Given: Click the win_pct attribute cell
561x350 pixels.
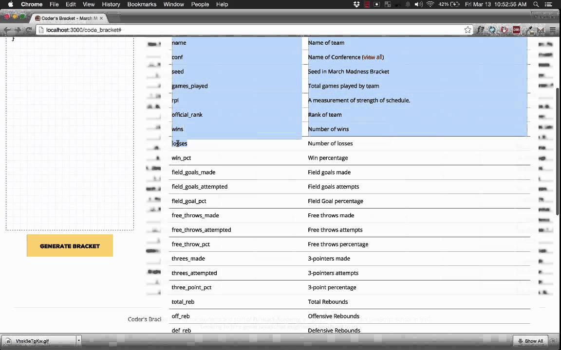Looking at the screenshot, I should tap(181, 158).
